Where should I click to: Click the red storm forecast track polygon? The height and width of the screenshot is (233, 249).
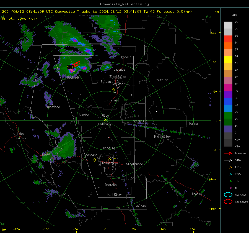click(x=77, y=64)
